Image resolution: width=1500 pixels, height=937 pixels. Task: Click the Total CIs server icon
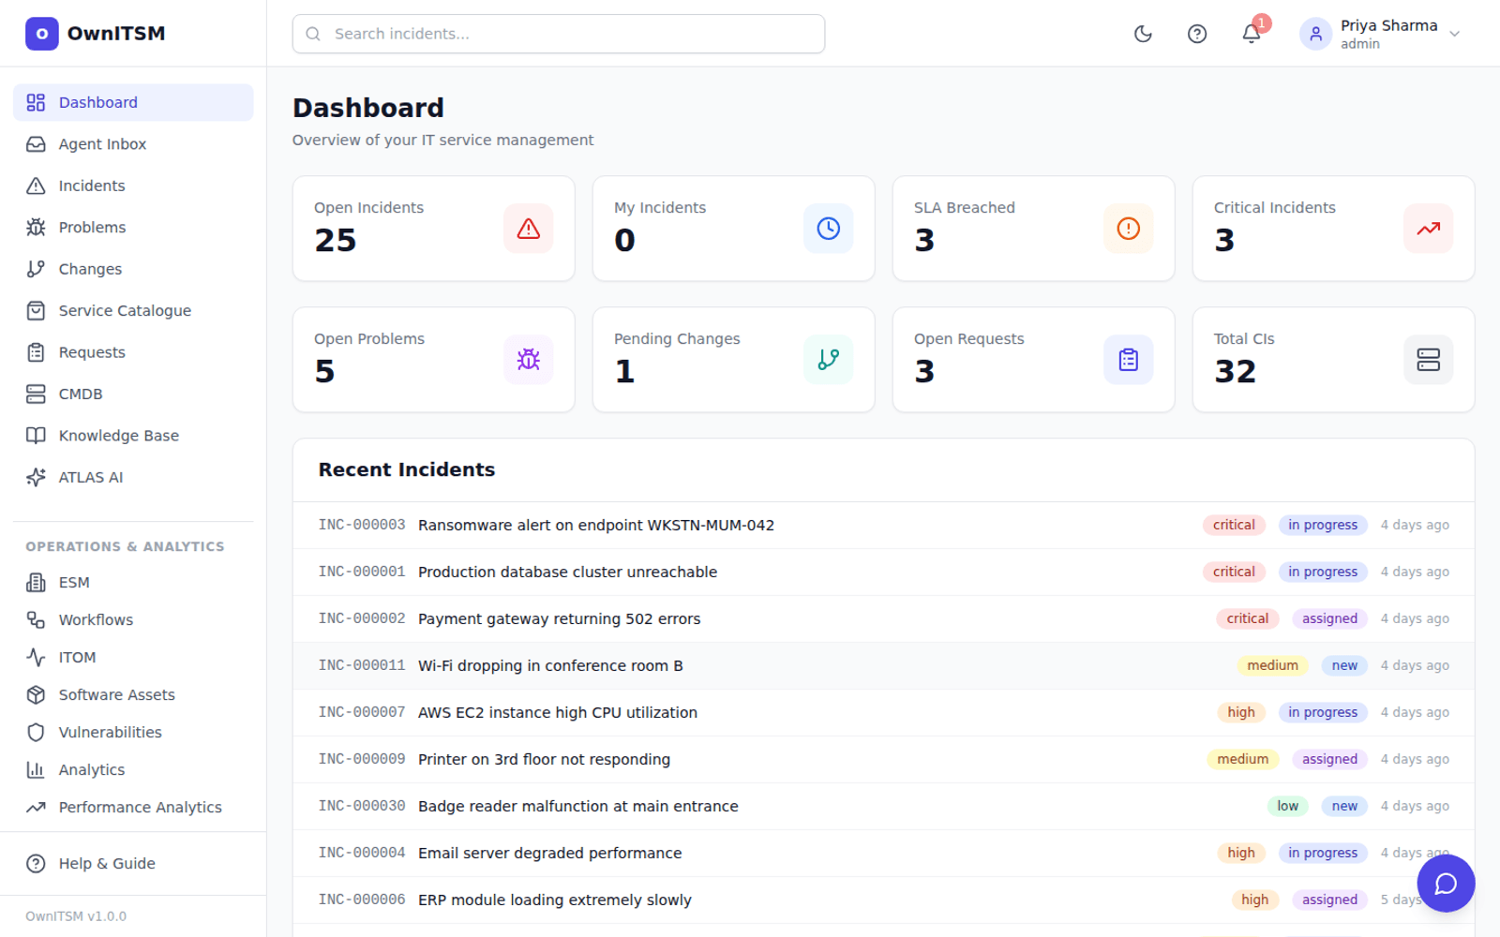pos(1429,360)
